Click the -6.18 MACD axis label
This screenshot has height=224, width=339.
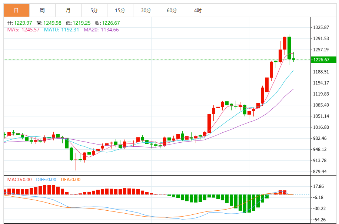click(x=318, y=197)
